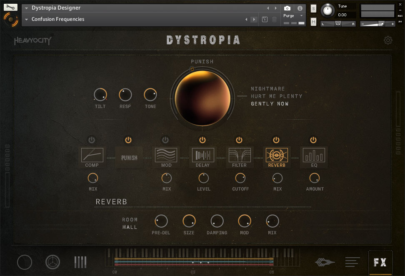405x276 pixels.
Task: Click the camera snapshot icon
Action: [x=287, y=8]
